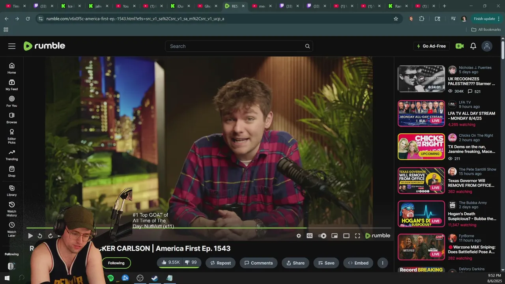Open Trending in sidebar
Image resolution: width=505 pixels, height=284 pixels.
coord(11,155)
